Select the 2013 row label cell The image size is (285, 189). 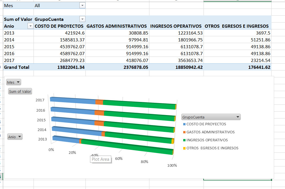pyautogui.click(x=18, y=33)
